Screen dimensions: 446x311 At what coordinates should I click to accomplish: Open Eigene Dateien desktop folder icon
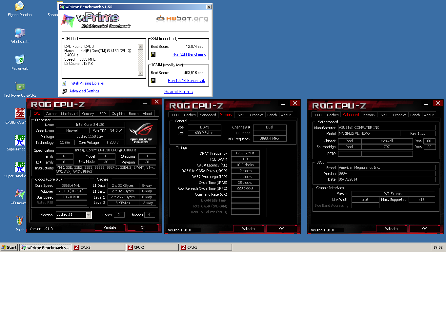click(x=20, y=6)
